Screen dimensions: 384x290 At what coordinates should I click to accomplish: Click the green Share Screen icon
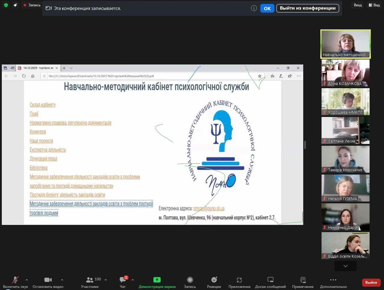(157, 280)
